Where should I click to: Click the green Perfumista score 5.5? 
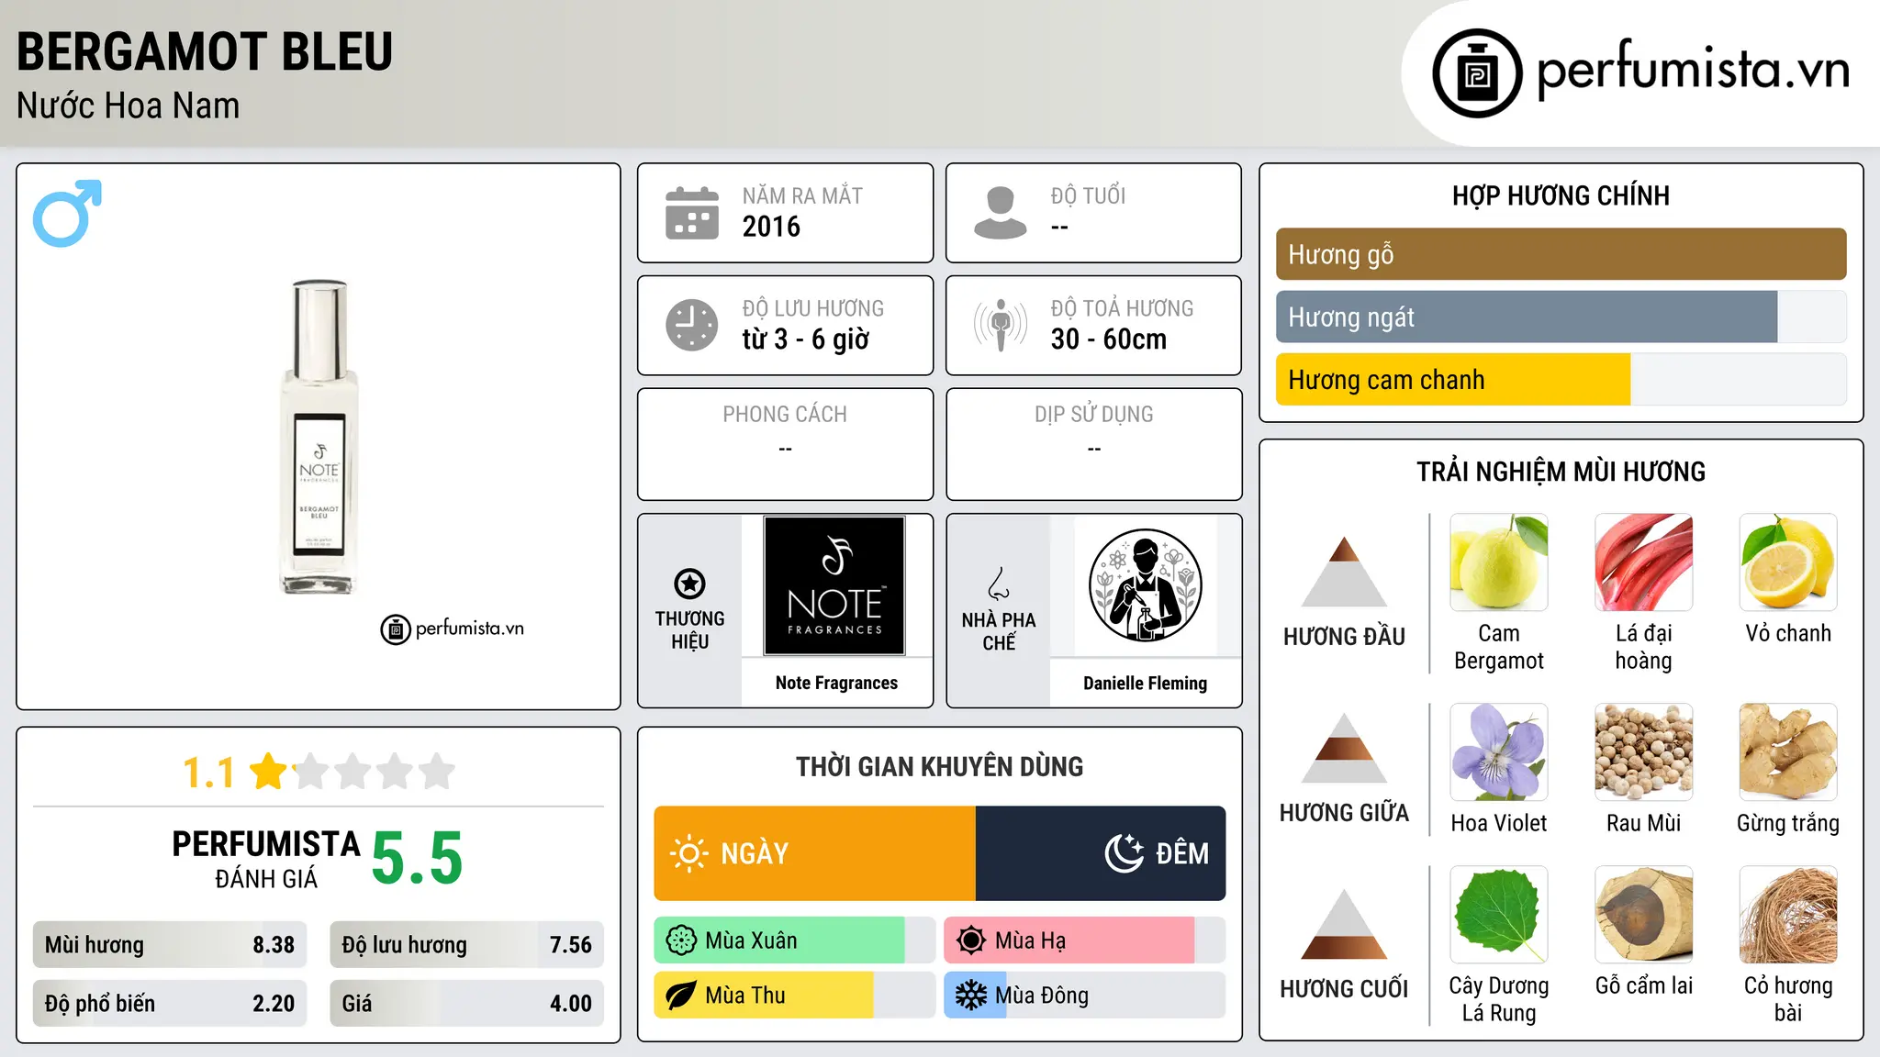417,859
